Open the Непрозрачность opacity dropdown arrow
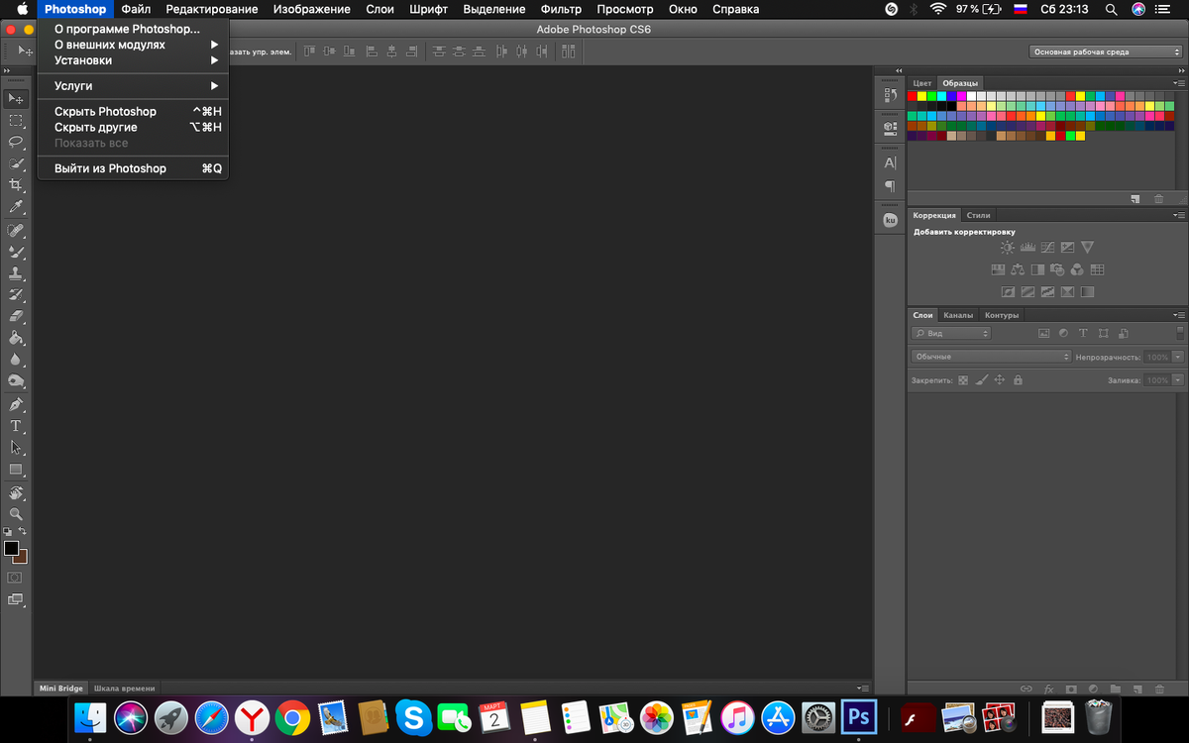The image size is (1189, 743). coord(1178,357)
